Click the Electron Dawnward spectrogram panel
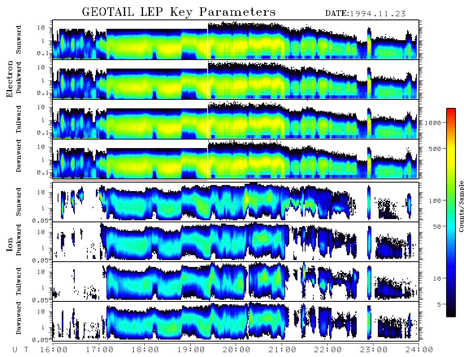The image size is (464, 357). 236,159
